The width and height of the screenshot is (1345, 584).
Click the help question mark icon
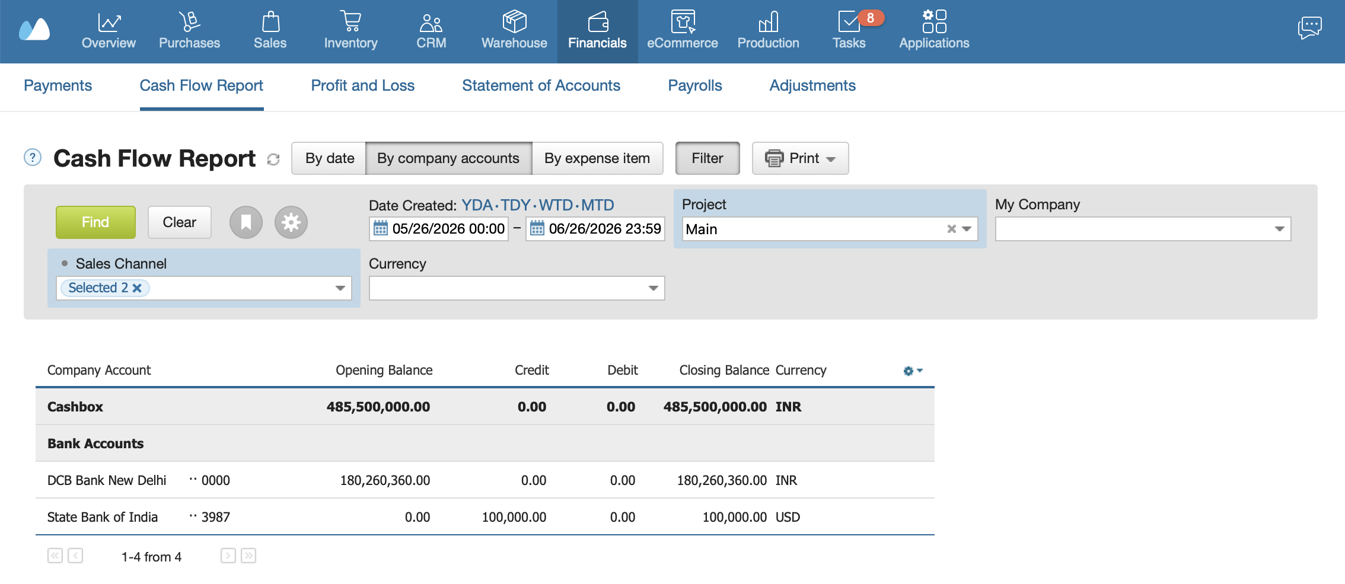(33, 158)
